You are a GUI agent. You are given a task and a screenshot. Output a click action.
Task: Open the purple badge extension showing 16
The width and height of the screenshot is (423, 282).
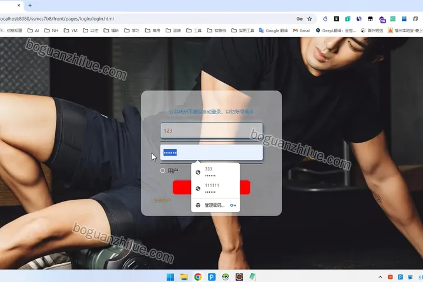pos(382,19)
